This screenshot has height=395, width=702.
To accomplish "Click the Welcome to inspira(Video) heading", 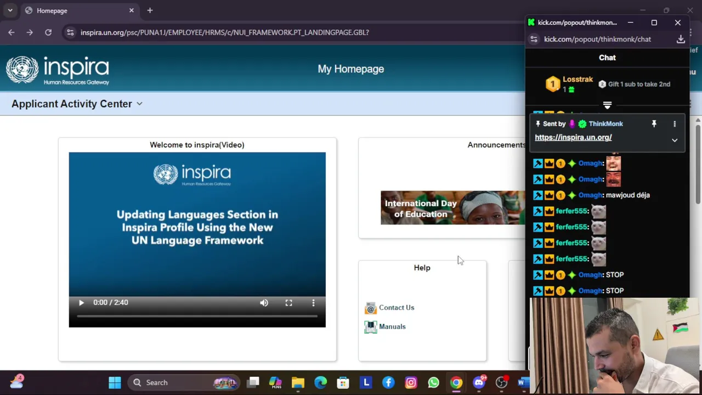I will pos(197,145).
